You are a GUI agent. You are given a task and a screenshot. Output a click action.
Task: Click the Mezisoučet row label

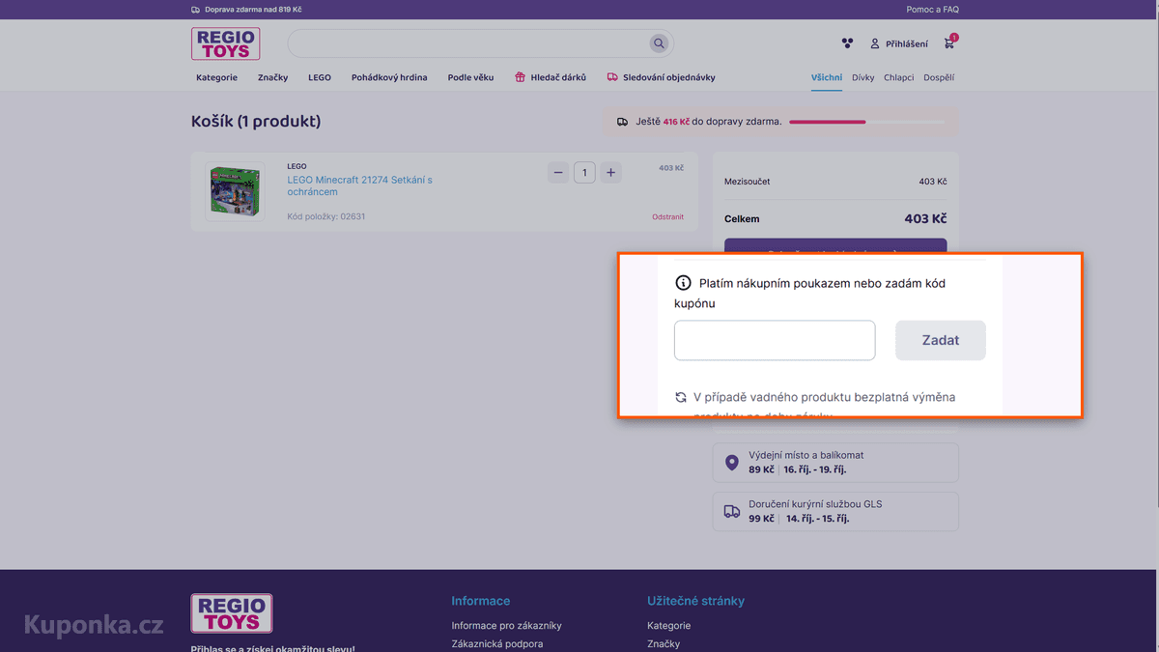click(x=748, y=182)
